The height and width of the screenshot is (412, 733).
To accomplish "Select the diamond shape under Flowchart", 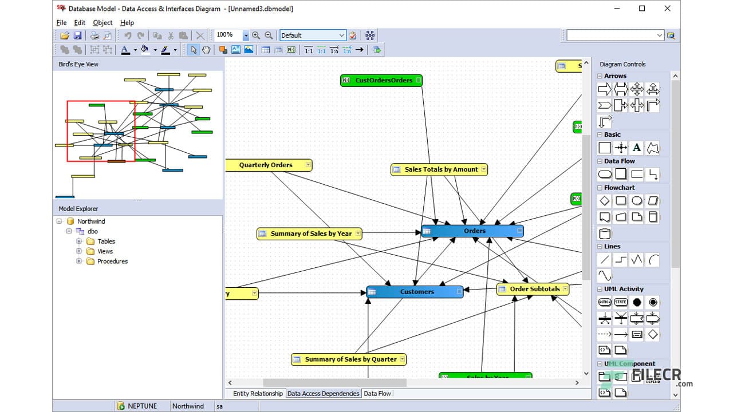I will (x=604, y=200).
